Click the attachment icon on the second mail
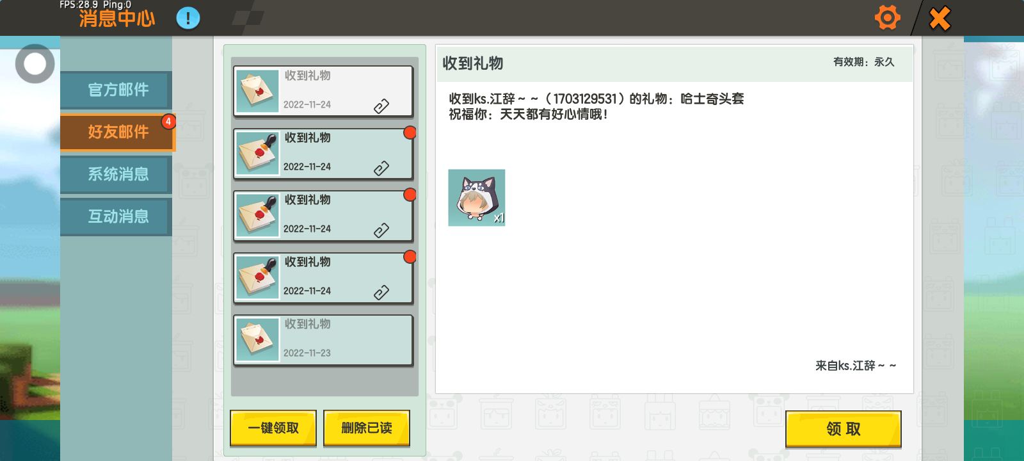1024x461 pixels. pyautogui.click(x=381, y=168)
